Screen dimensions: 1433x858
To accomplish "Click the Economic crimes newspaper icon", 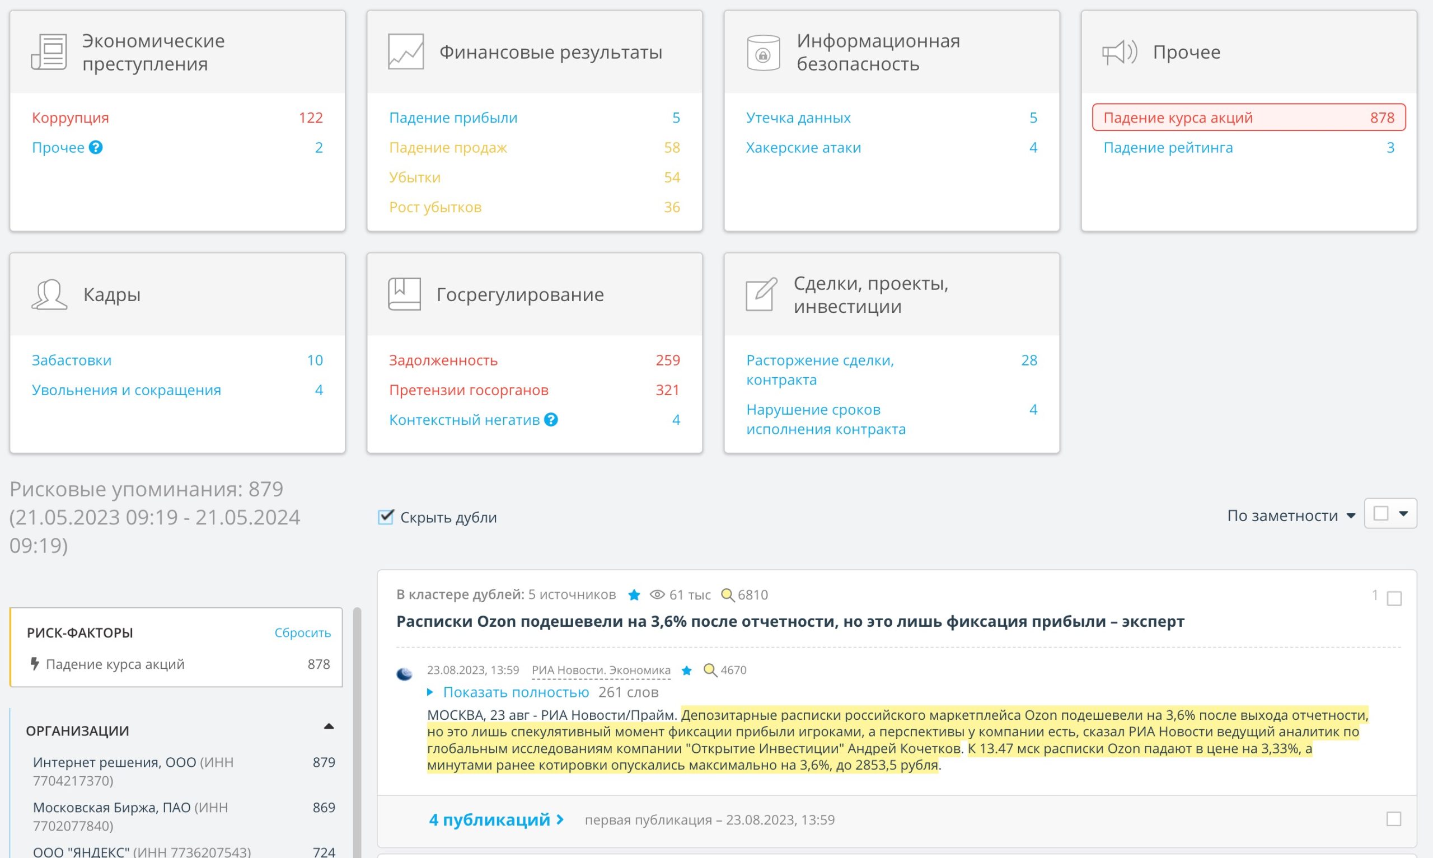I will 49,51.
